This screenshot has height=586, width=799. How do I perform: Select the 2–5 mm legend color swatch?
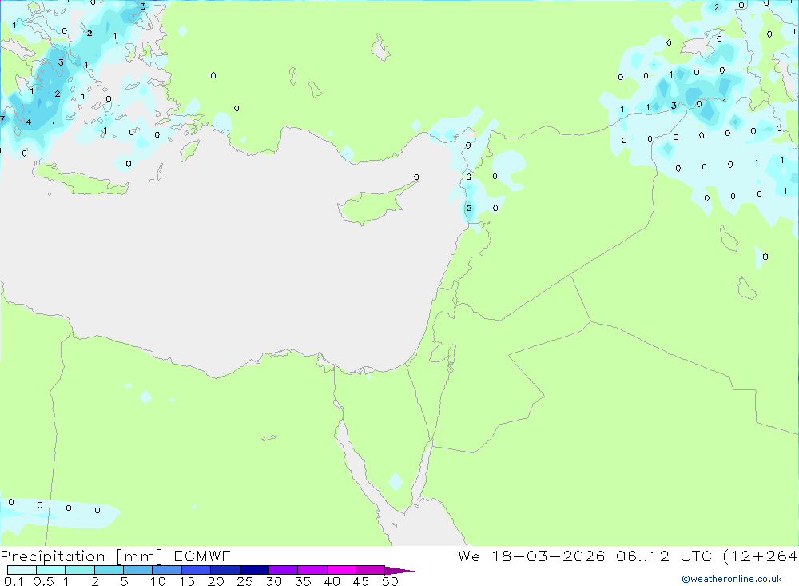(x=109, y=570)
